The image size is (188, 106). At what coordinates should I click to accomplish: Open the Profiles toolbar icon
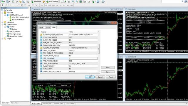(7, 1)
